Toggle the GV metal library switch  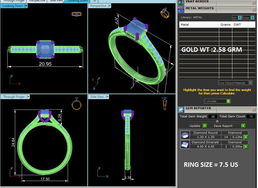240,18
